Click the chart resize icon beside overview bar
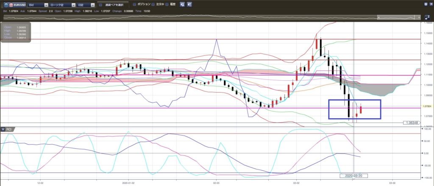The height and width of the screenshot is (186, 434). pos(427,17)
